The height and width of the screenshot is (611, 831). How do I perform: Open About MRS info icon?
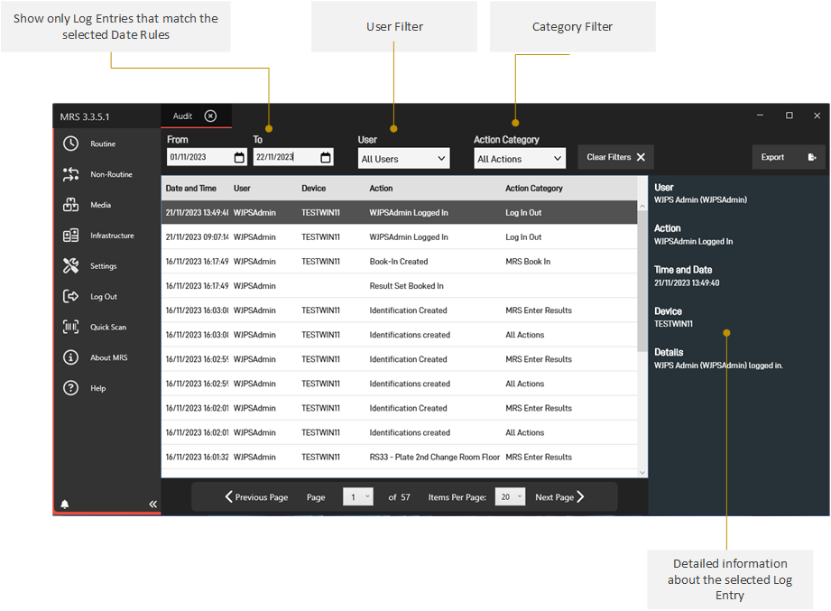(x=71, y=357)
